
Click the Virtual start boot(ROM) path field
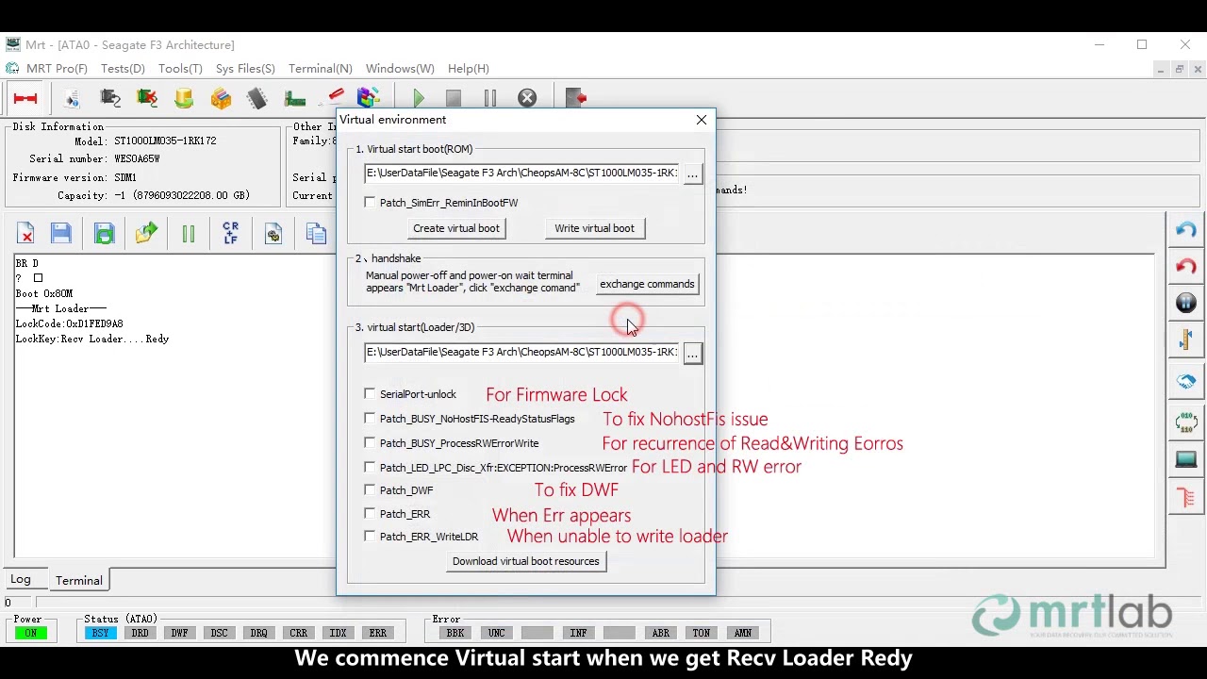pos(522,173)
